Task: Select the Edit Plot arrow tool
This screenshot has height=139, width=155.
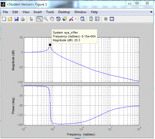Action: tap(31, 19)
